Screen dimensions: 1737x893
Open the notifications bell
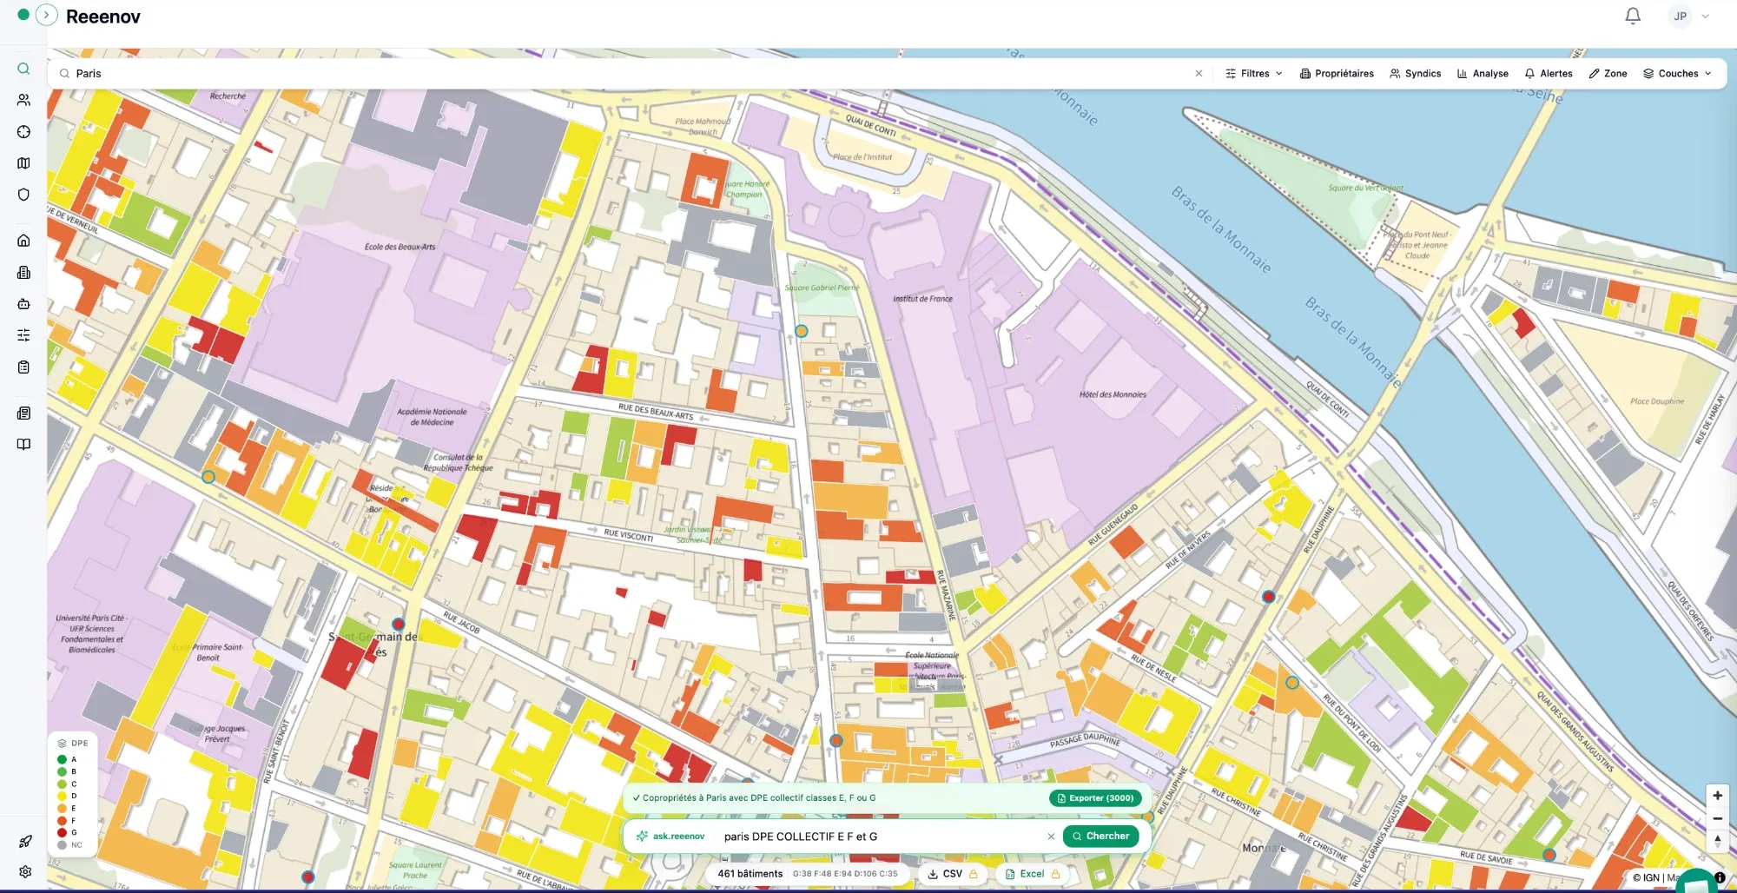(1633, 16)
